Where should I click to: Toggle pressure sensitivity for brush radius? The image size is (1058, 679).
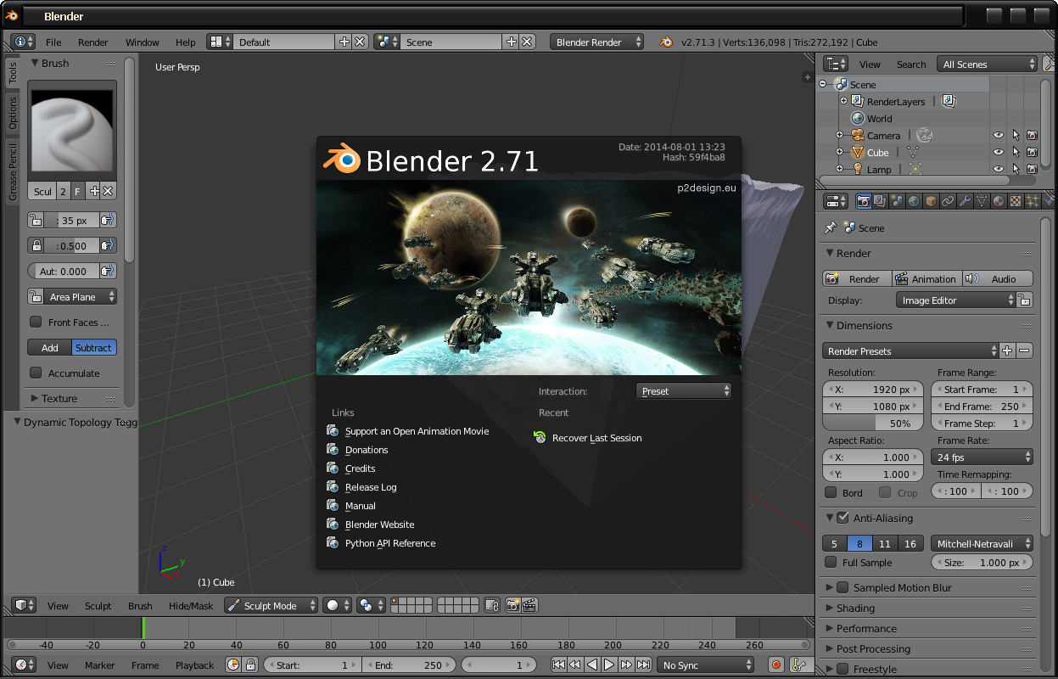pyautogui.click(x=108, y=220)
